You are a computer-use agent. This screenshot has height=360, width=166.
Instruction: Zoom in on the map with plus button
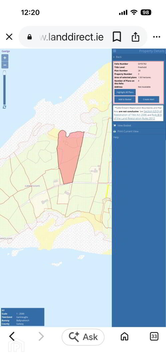tap(5, 58)
